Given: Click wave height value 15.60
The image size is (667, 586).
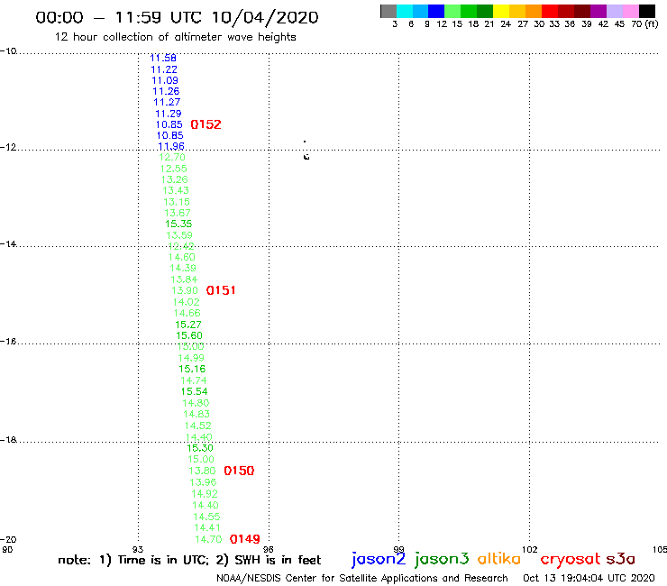Looking at the screenshot, I should (189, 335).
